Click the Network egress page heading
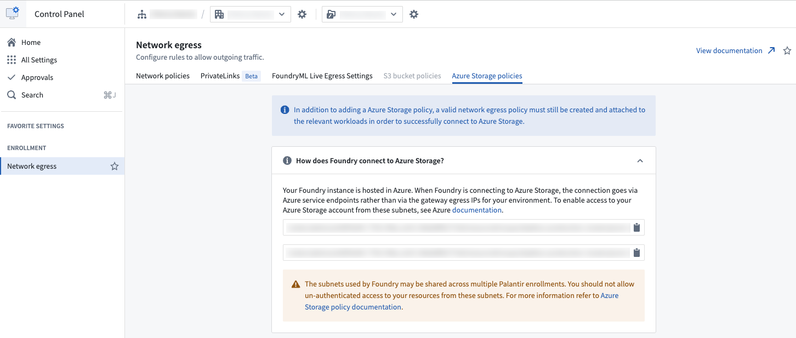 pos(169,45)
